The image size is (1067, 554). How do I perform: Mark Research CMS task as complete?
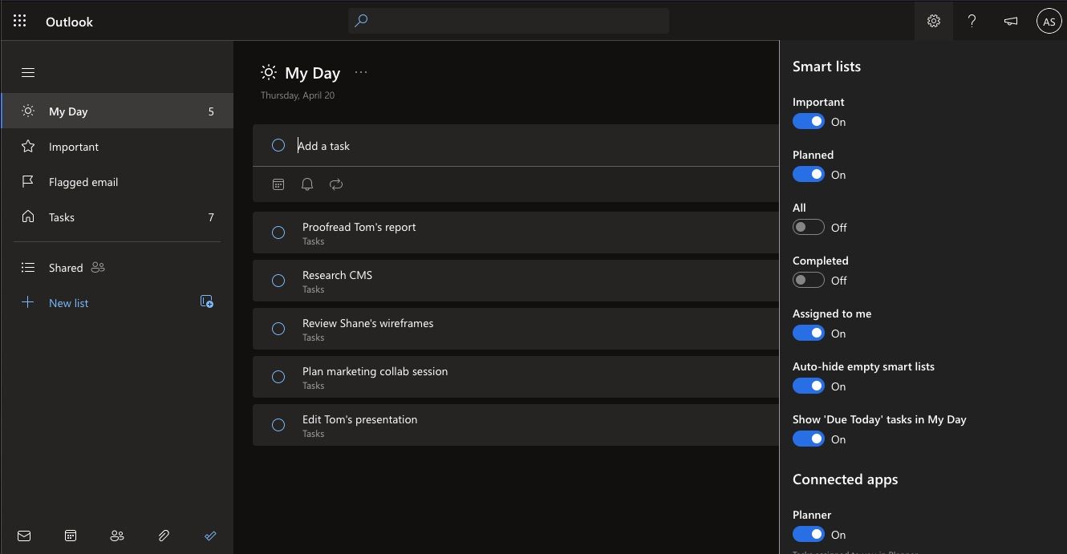click(278, 281)
